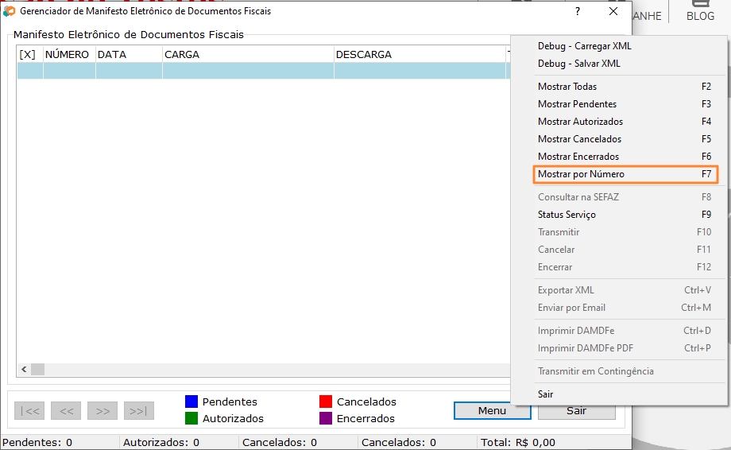Go to next record navigation button

click(102, 411)
